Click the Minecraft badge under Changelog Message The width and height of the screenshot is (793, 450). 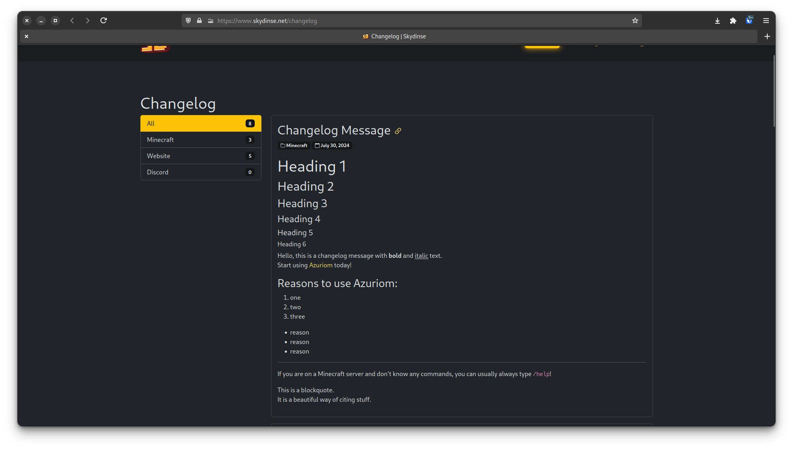294,146
